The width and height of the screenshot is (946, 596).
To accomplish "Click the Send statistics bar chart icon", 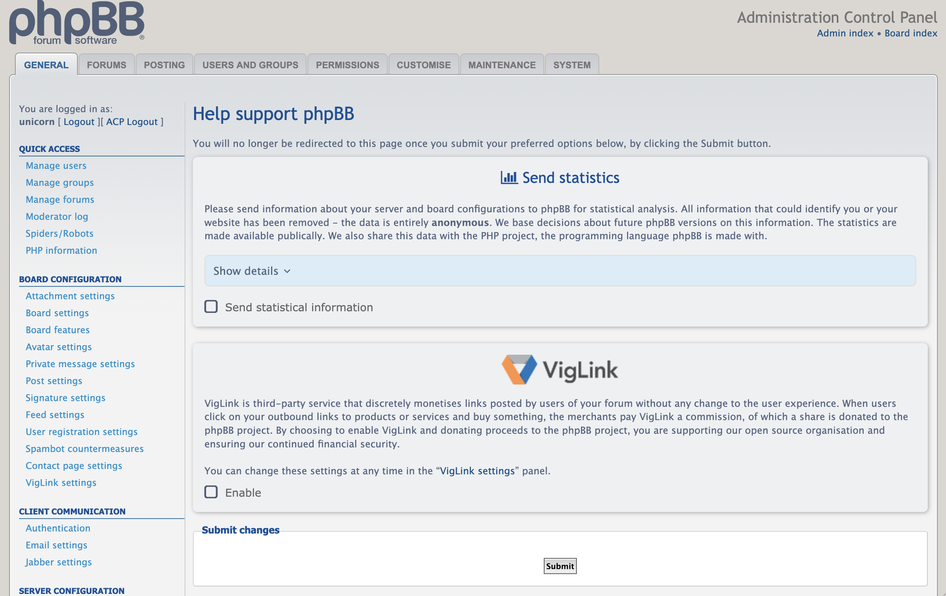I will [x=509, y=178].
